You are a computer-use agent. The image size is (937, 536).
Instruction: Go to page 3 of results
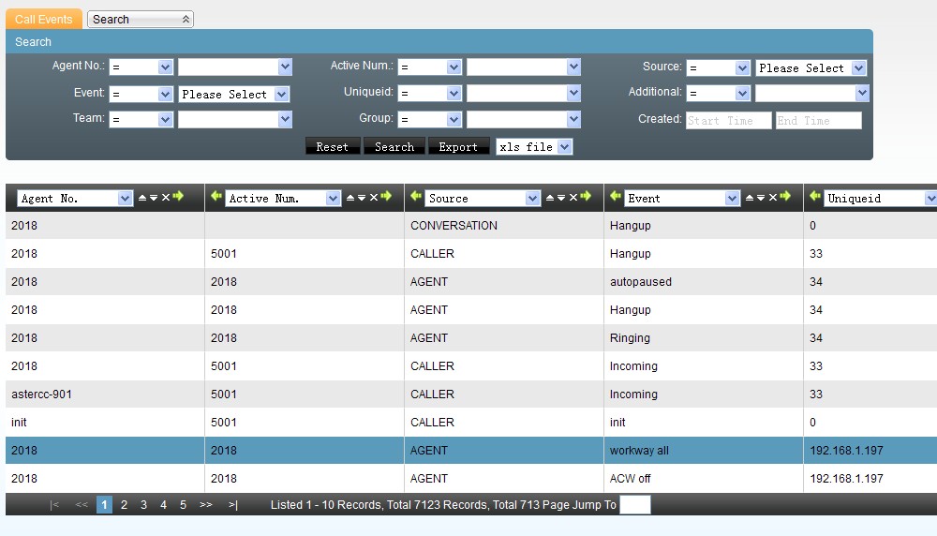[x=143, y=505]
